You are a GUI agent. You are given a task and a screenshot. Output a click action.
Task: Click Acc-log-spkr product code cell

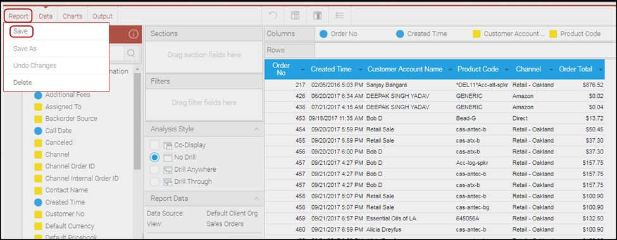point(473,162)
